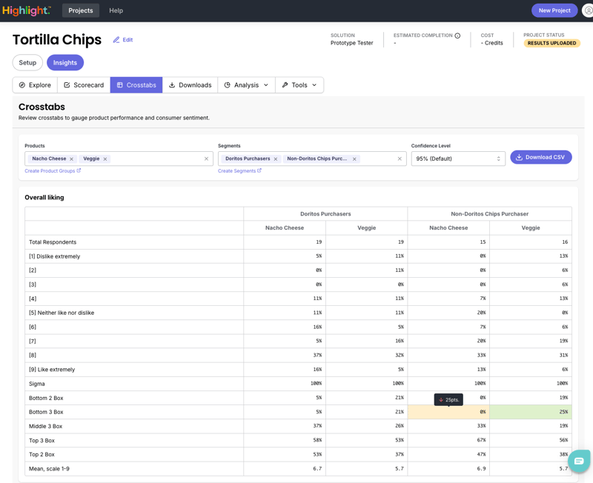
Task: Open the Products multi-select field
Action: (x=119, y=159)
